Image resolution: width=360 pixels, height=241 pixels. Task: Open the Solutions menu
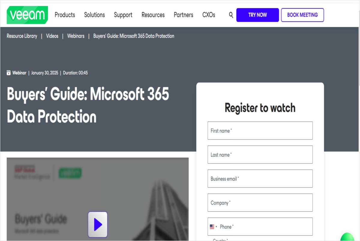94,15
